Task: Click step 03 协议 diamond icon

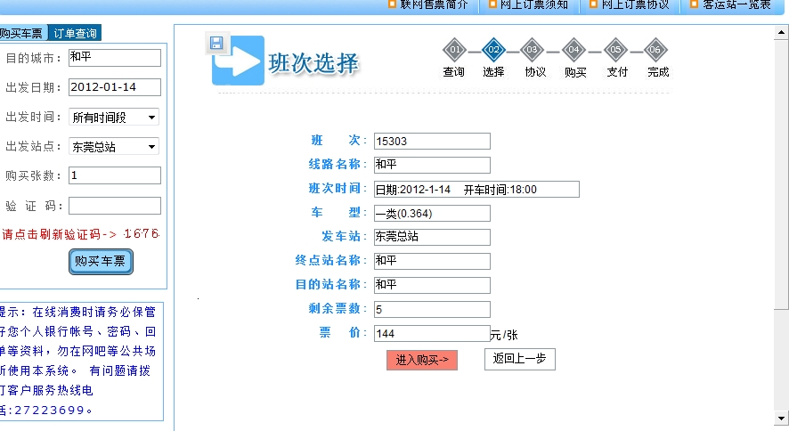Action: point(532,50)
